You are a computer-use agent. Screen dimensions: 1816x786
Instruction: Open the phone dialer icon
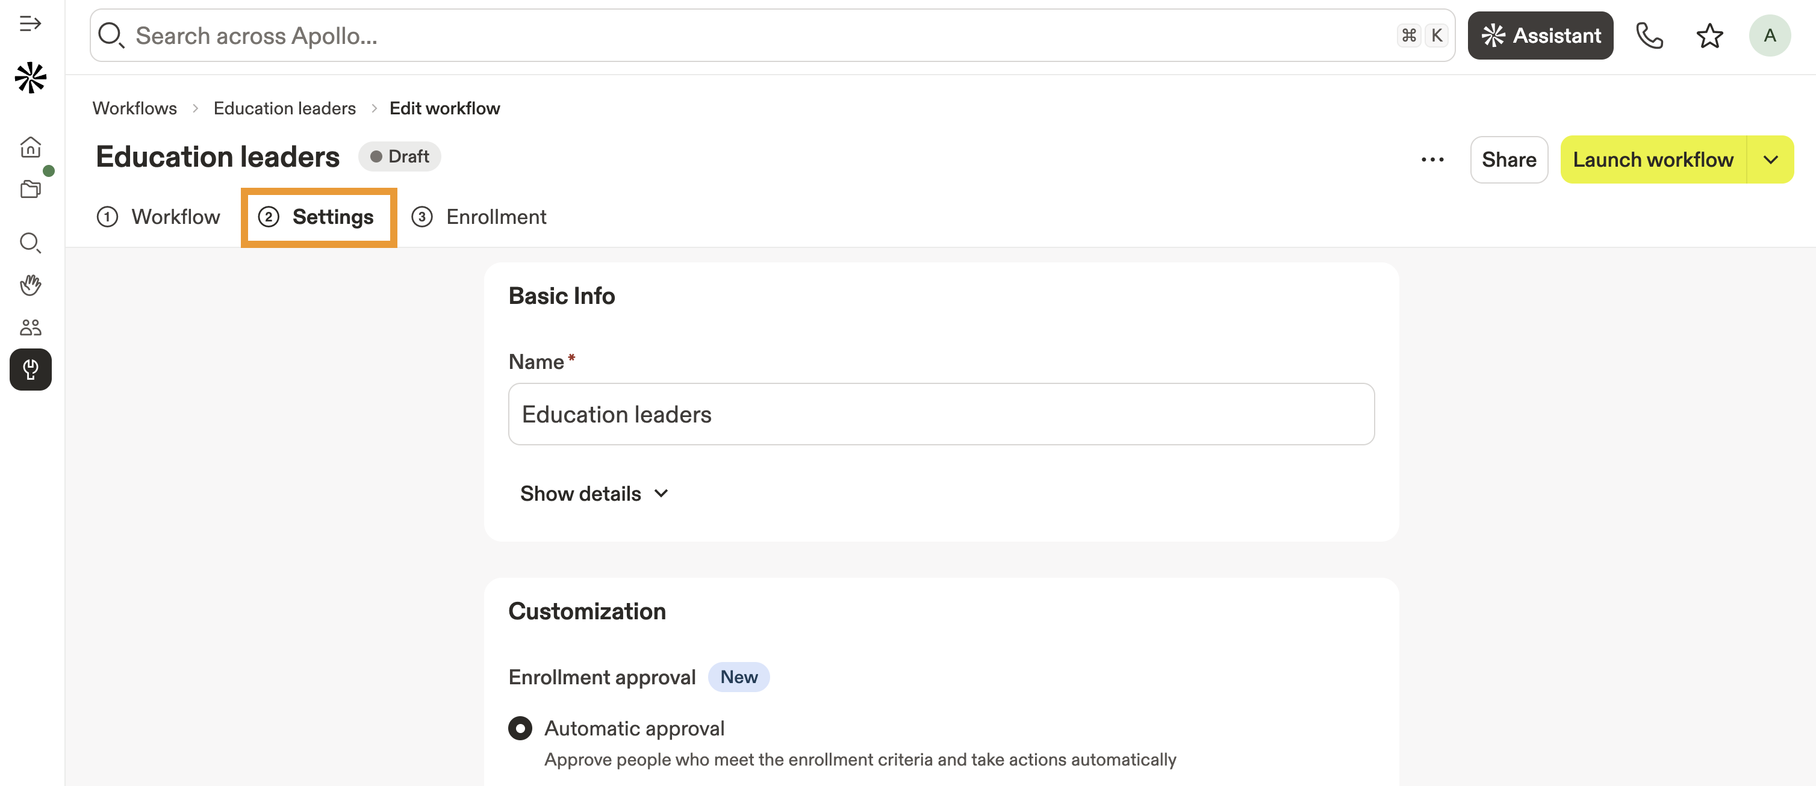(x=1649, y=36)
